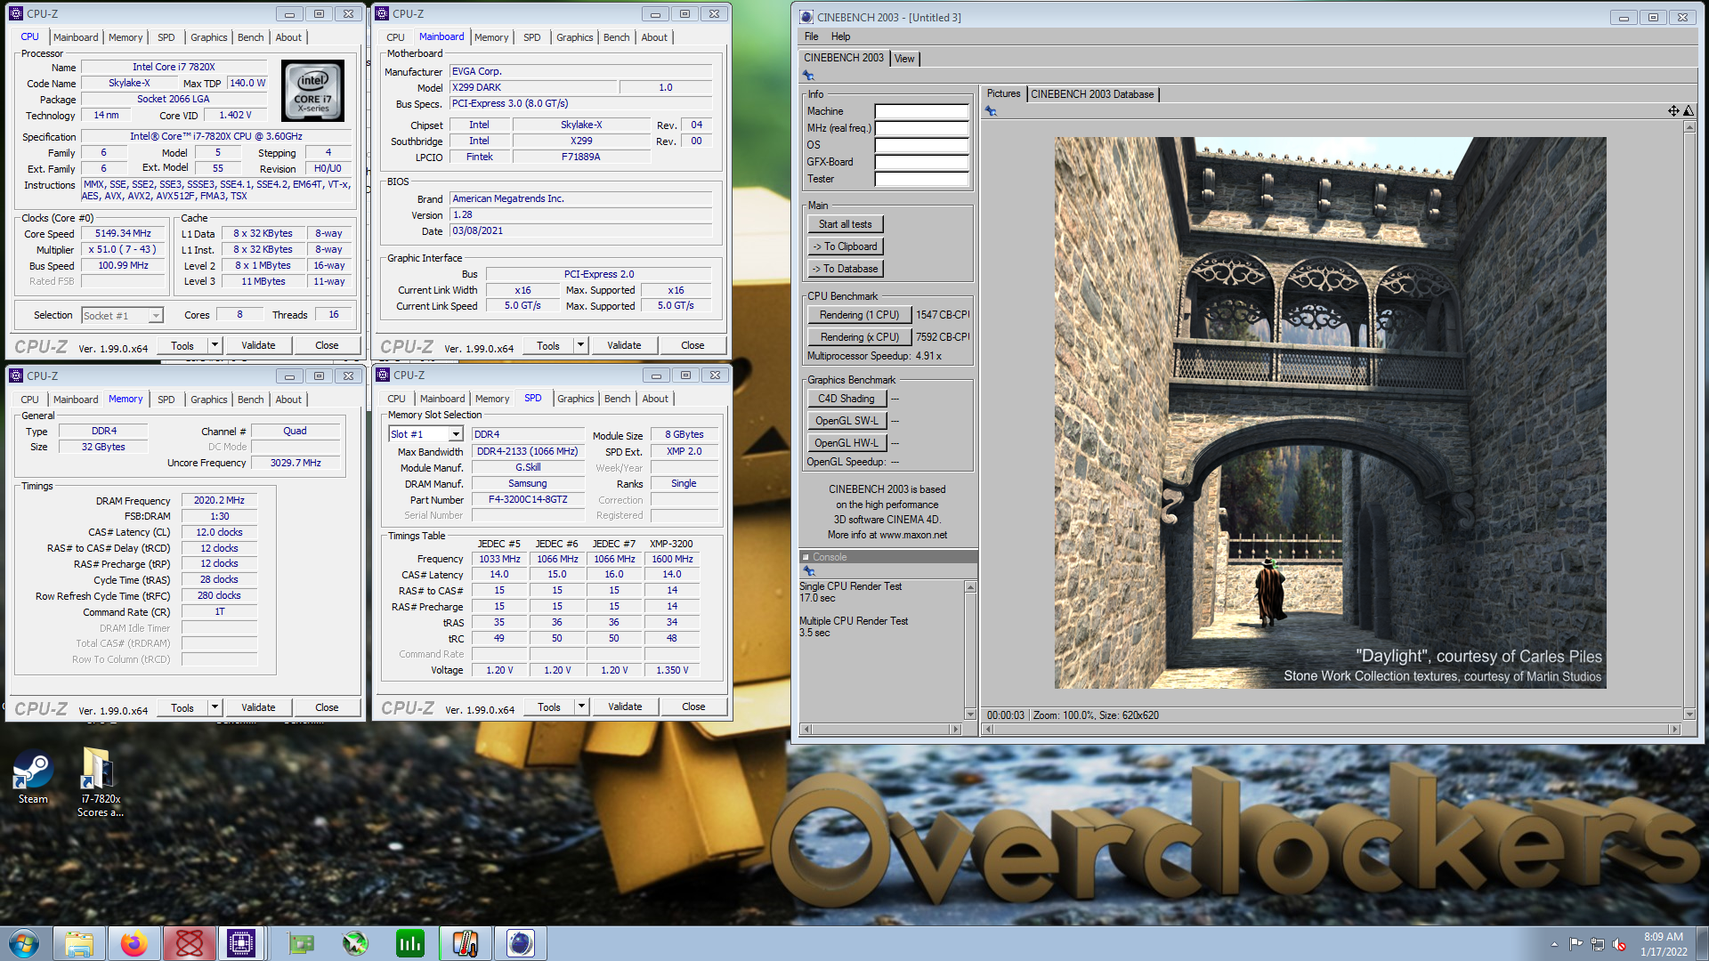1709x961 pixels.
Task: Open Help menu in CINEBENCH
Action: [840, 36]
